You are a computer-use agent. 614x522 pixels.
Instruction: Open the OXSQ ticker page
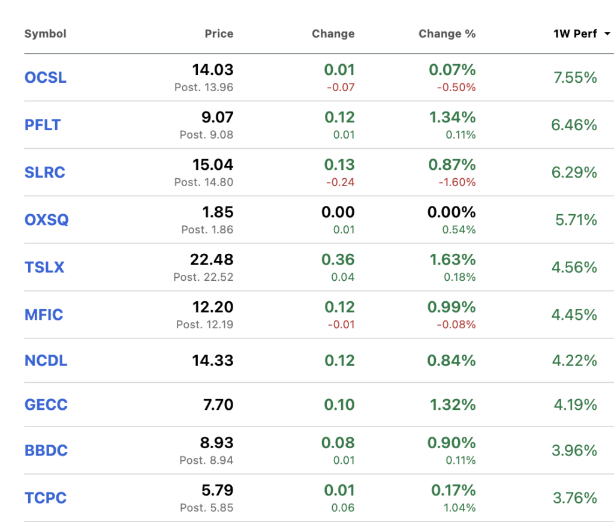(x=47, y=220)
